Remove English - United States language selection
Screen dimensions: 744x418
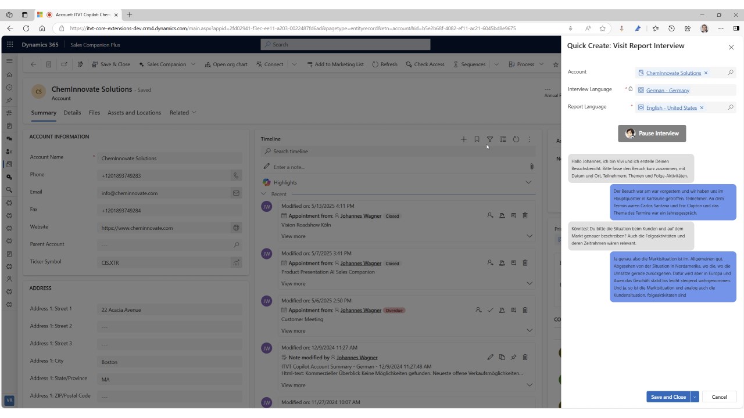[x=702, y=108]
